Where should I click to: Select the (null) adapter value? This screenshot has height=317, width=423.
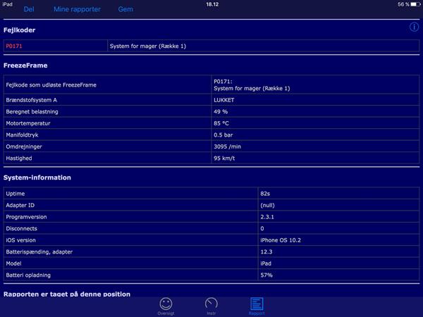tap(267, 205)
